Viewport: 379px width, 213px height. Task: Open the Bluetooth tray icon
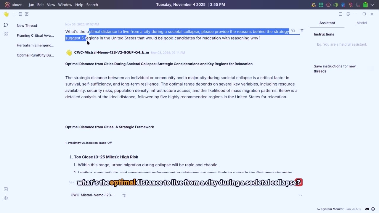(x=343, y=5)
